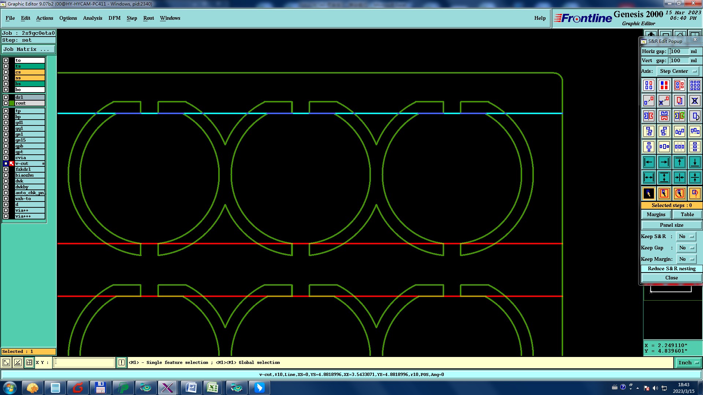Click the rotate step icon
The height and width of the screenshot is (395, 703).
pos(695,116)
